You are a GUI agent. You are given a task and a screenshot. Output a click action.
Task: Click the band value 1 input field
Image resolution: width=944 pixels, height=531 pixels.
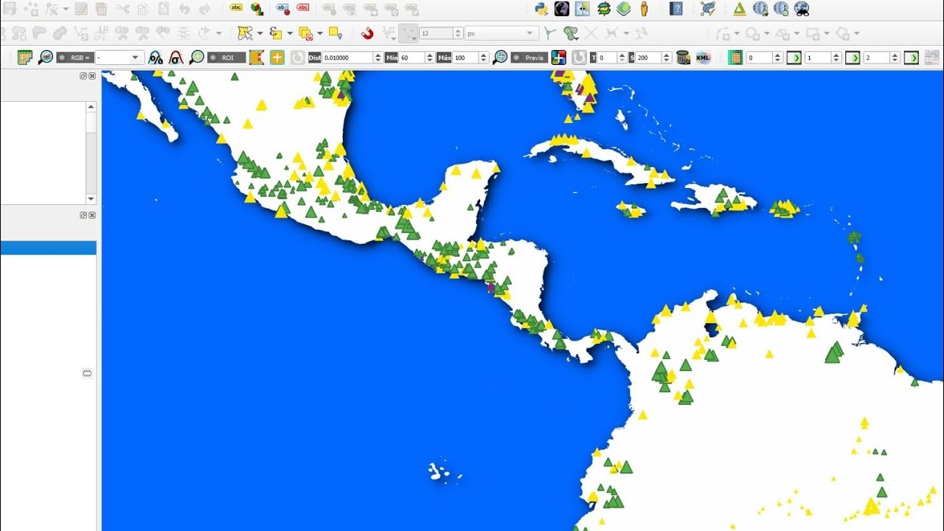(x=817, y=58)
